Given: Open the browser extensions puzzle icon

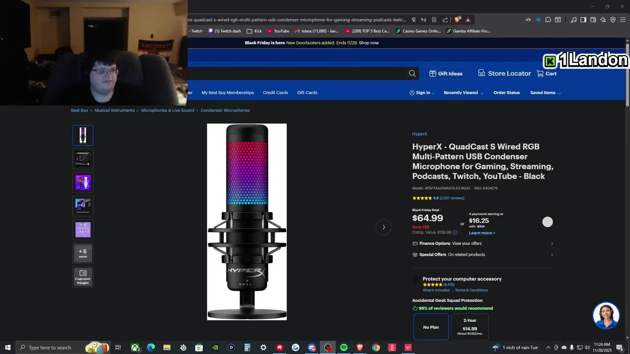Looking at the screenshot, I should point(548,20).
